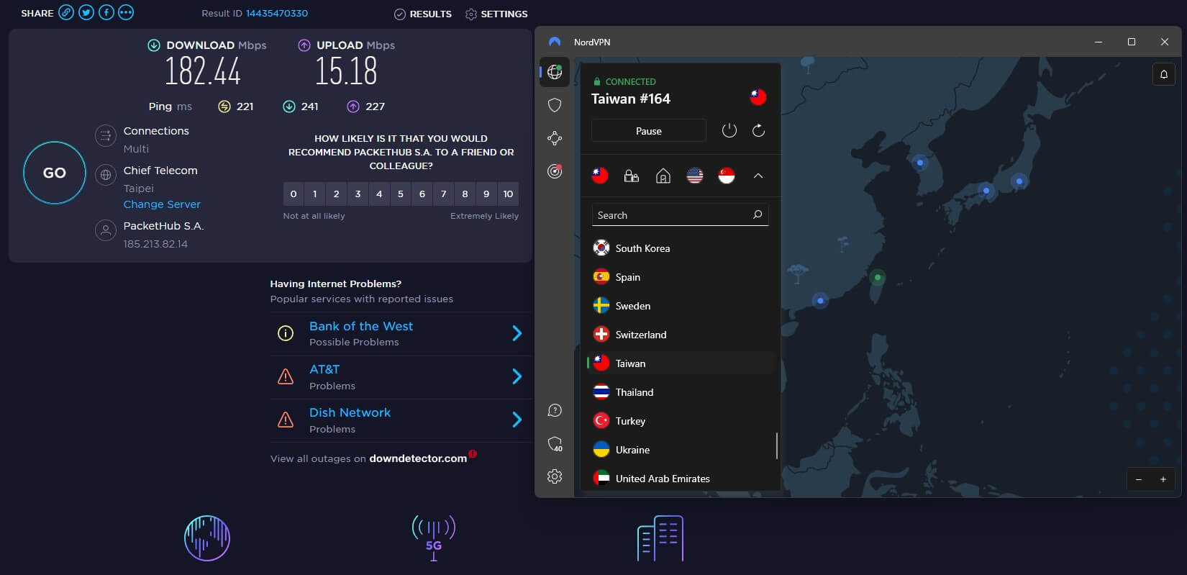
Task: Zoom in the NordVPN map
Action: coord(1163,479)
